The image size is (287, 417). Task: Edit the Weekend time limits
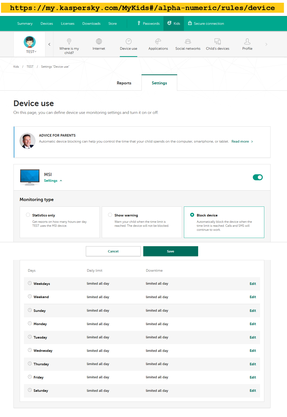(x=253, y=297)
